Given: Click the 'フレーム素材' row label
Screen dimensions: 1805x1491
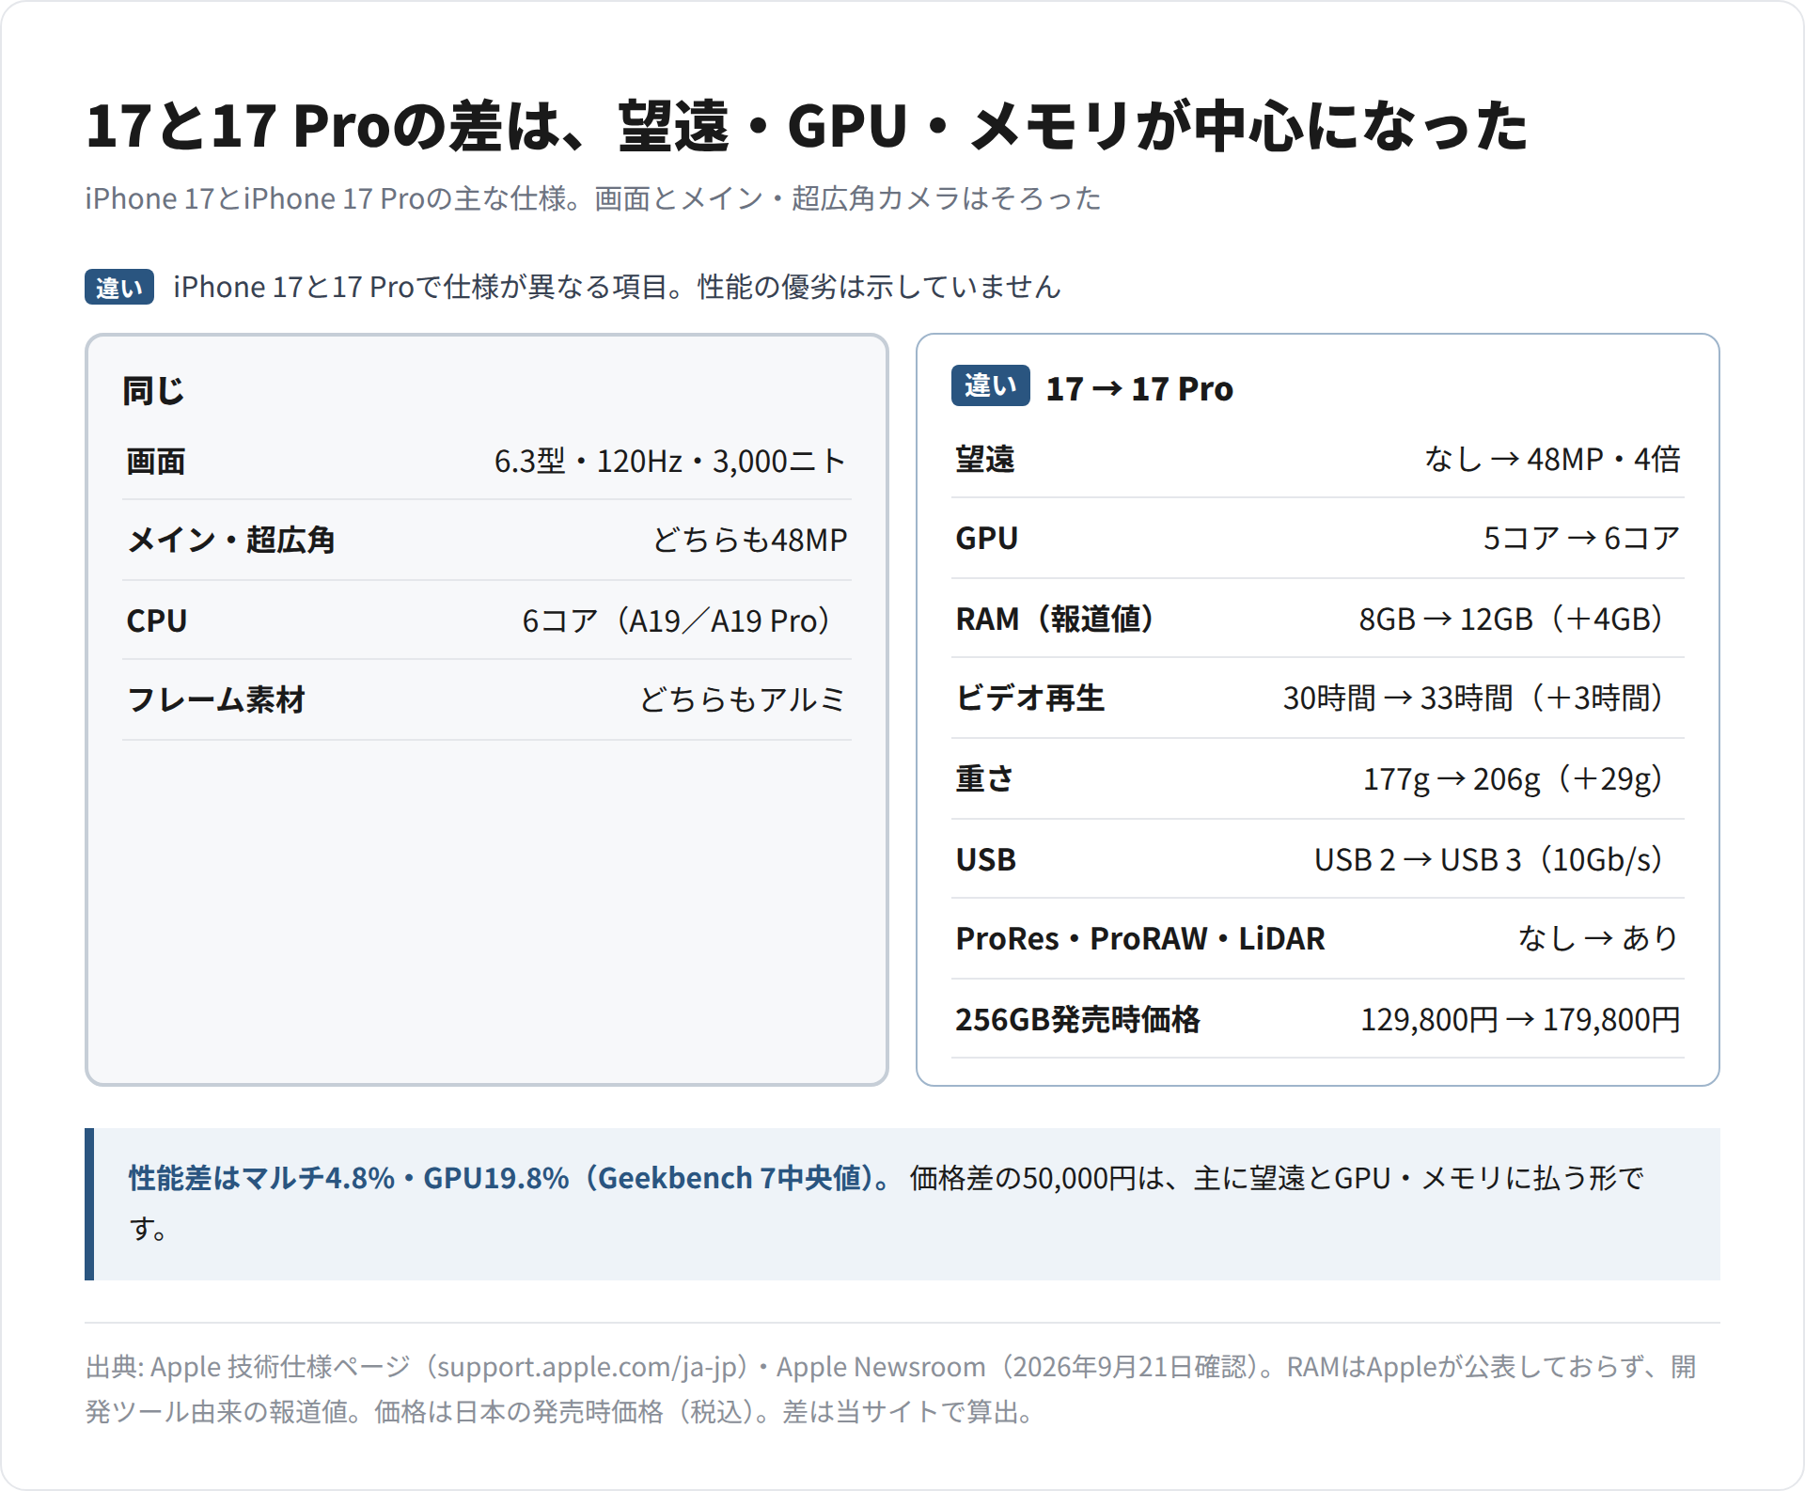Looking at the screenshot, I should pos(216,700).
